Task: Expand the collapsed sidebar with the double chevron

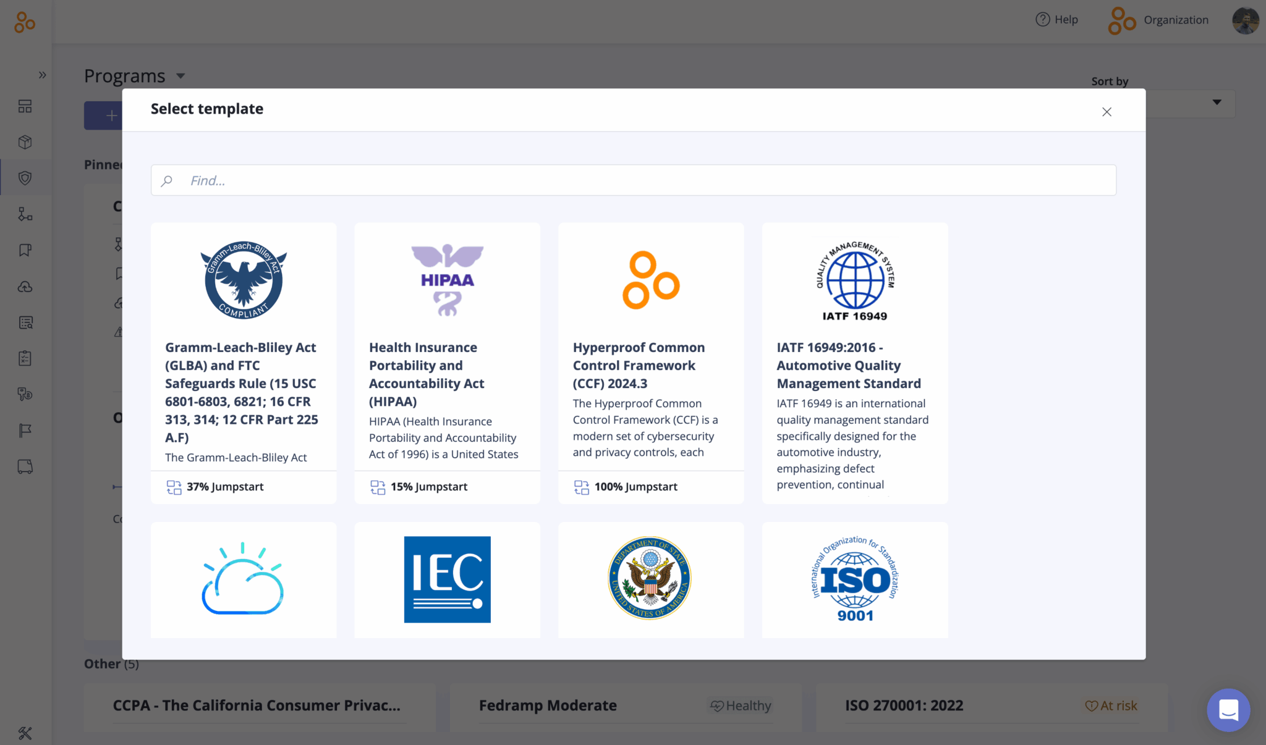Action: [x=42, y=75]
